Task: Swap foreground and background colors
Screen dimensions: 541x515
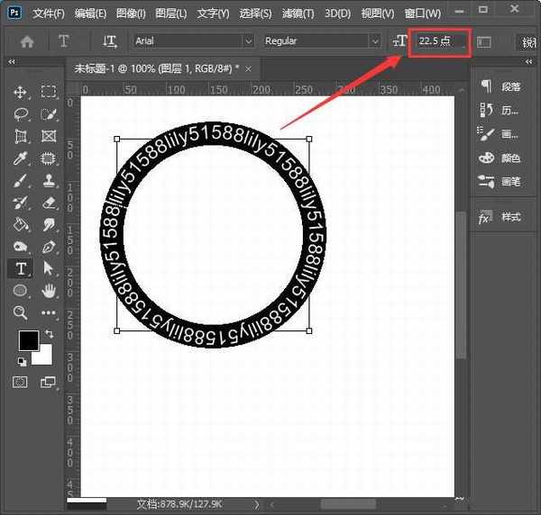Action: click(x=48, y=334)
